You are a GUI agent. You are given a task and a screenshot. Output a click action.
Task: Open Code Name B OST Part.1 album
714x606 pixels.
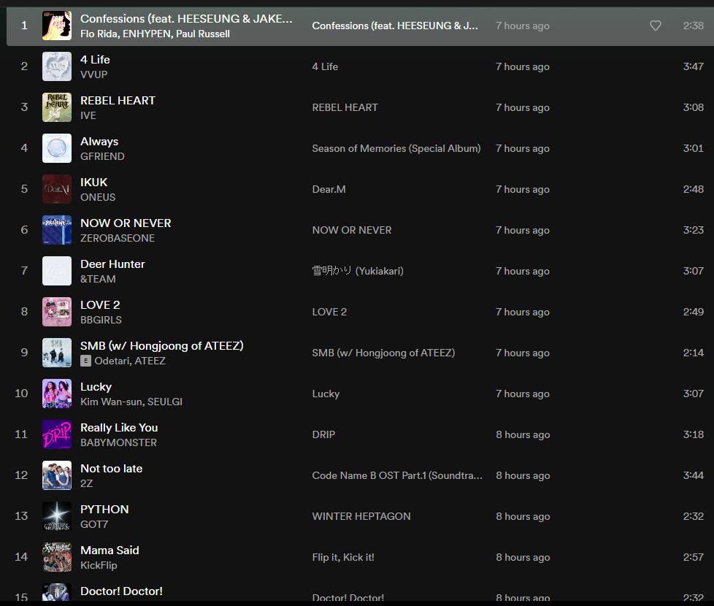(x=397, y=476)
